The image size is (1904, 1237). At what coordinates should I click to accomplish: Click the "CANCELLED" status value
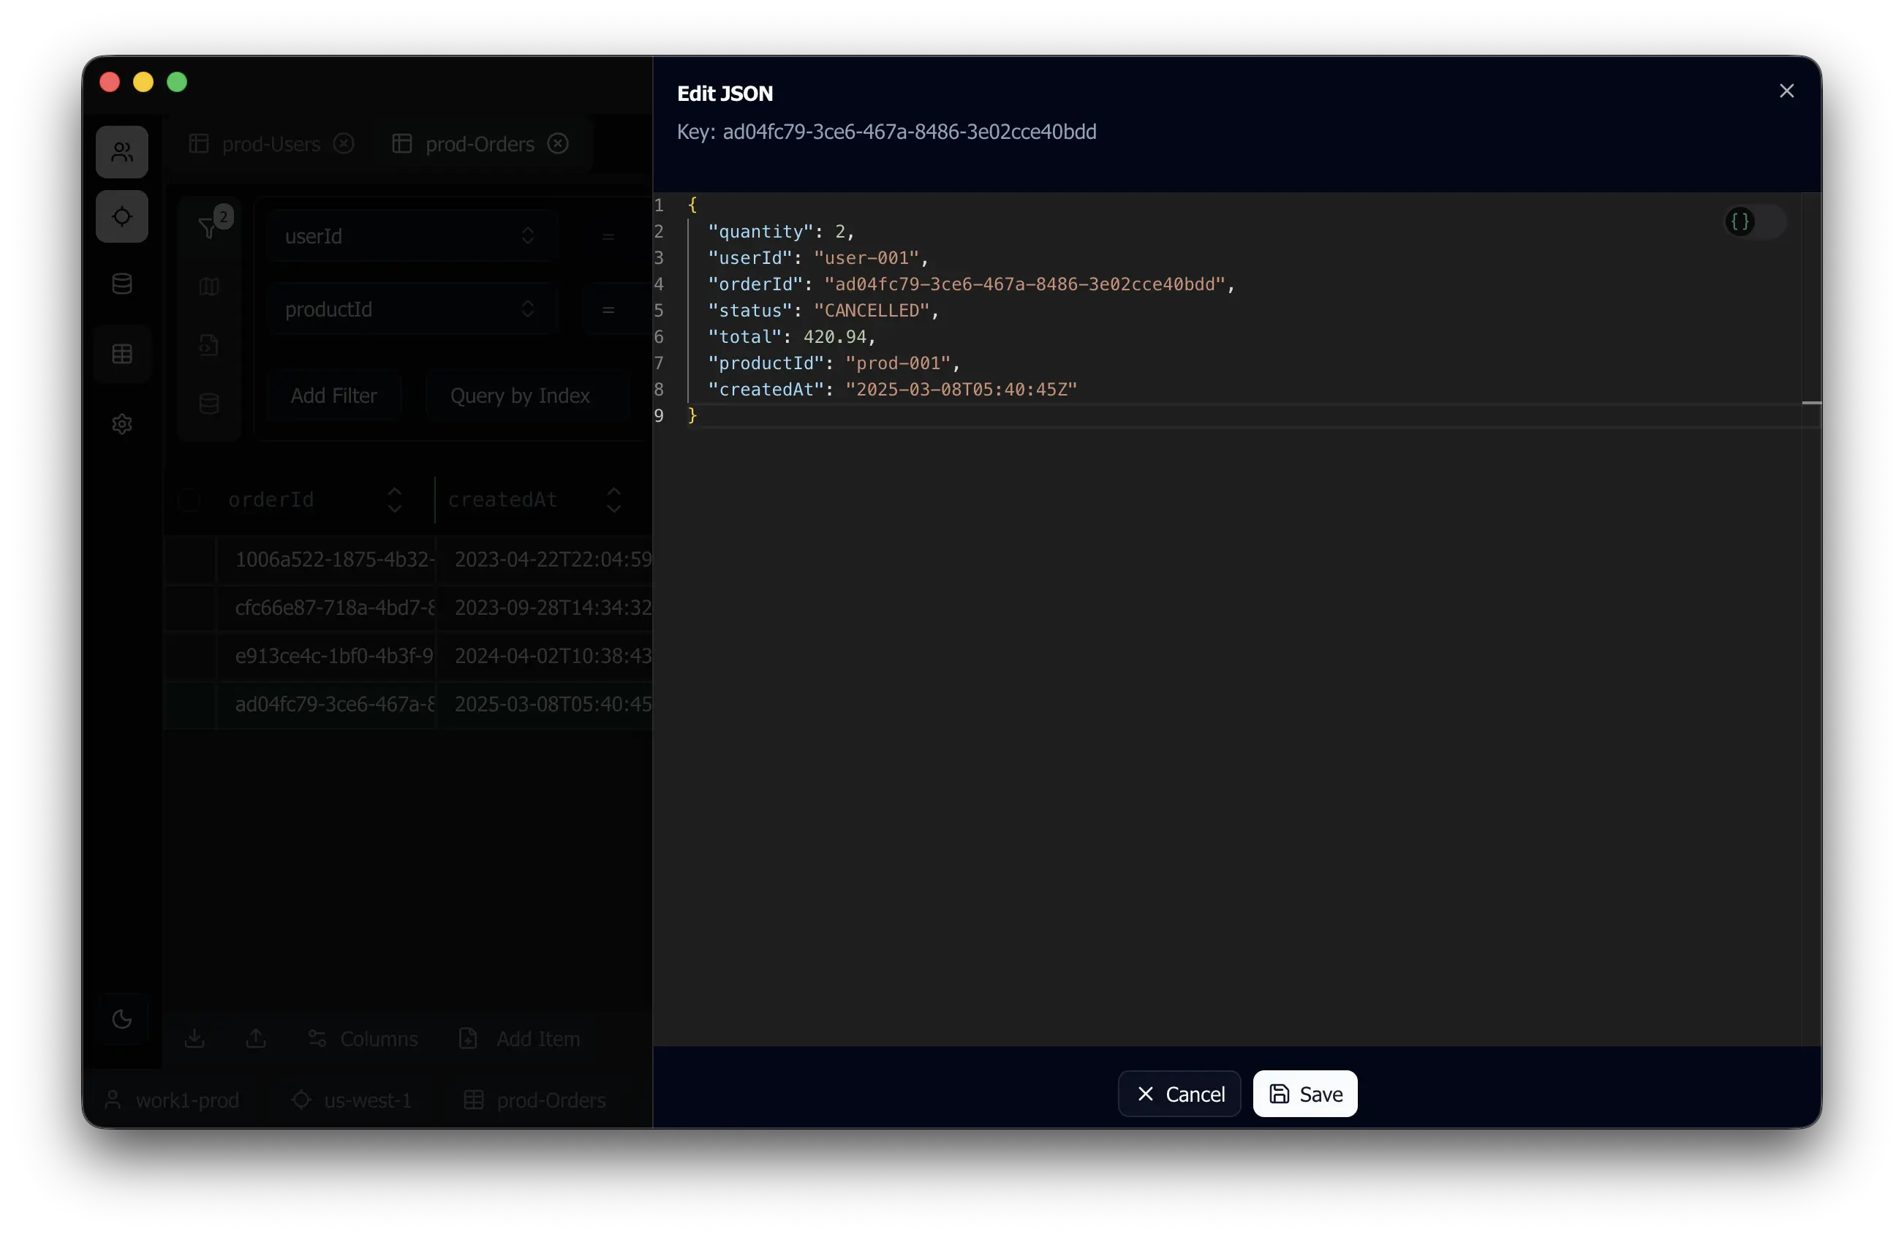pos(871,311)
